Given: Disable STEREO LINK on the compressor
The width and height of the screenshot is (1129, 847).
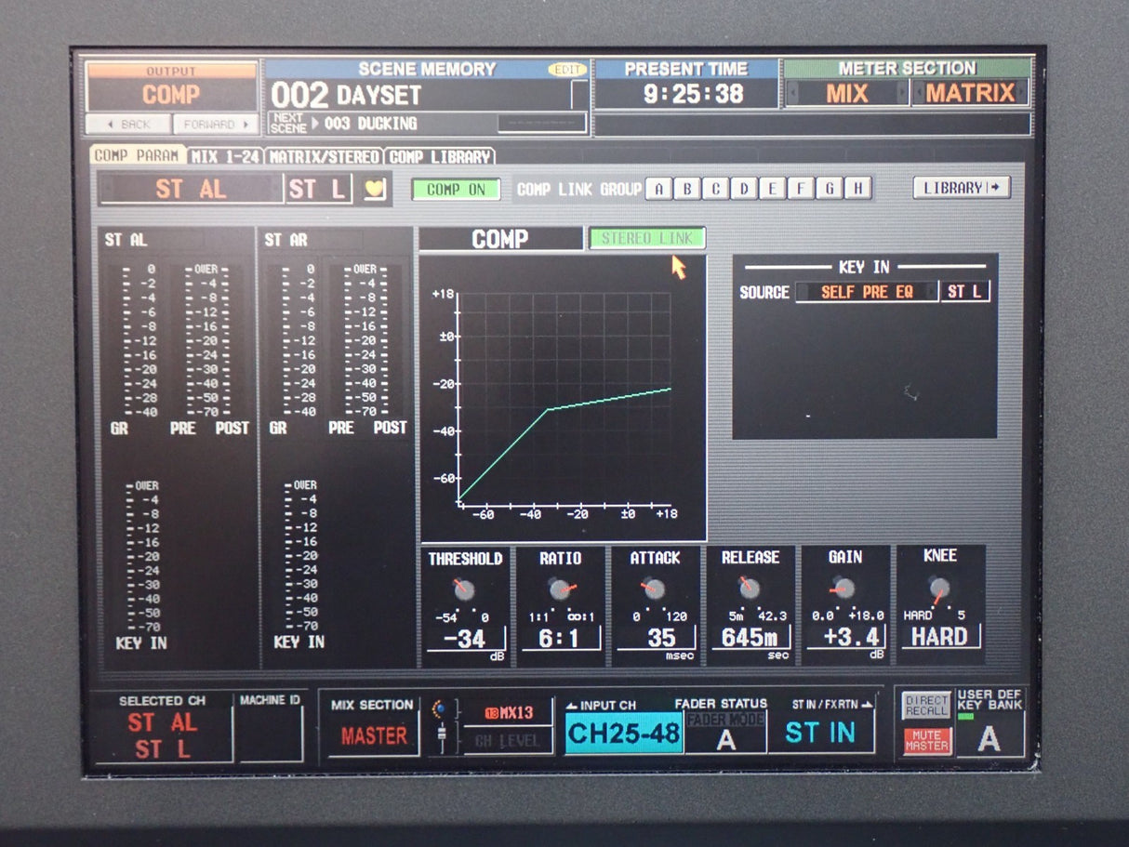Looking at the screenshot, I should [x=648, y=238].
